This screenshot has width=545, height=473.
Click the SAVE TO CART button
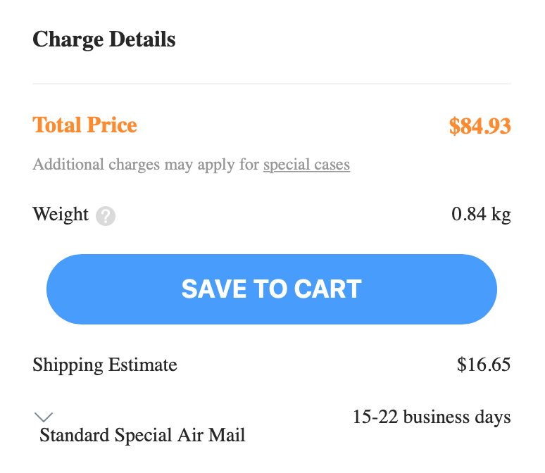(272, 289)
